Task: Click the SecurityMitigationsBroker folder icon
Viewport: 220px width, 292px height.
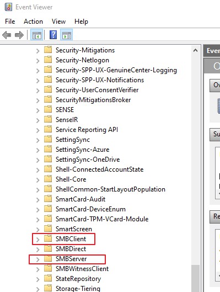Action: coord(48,99)
